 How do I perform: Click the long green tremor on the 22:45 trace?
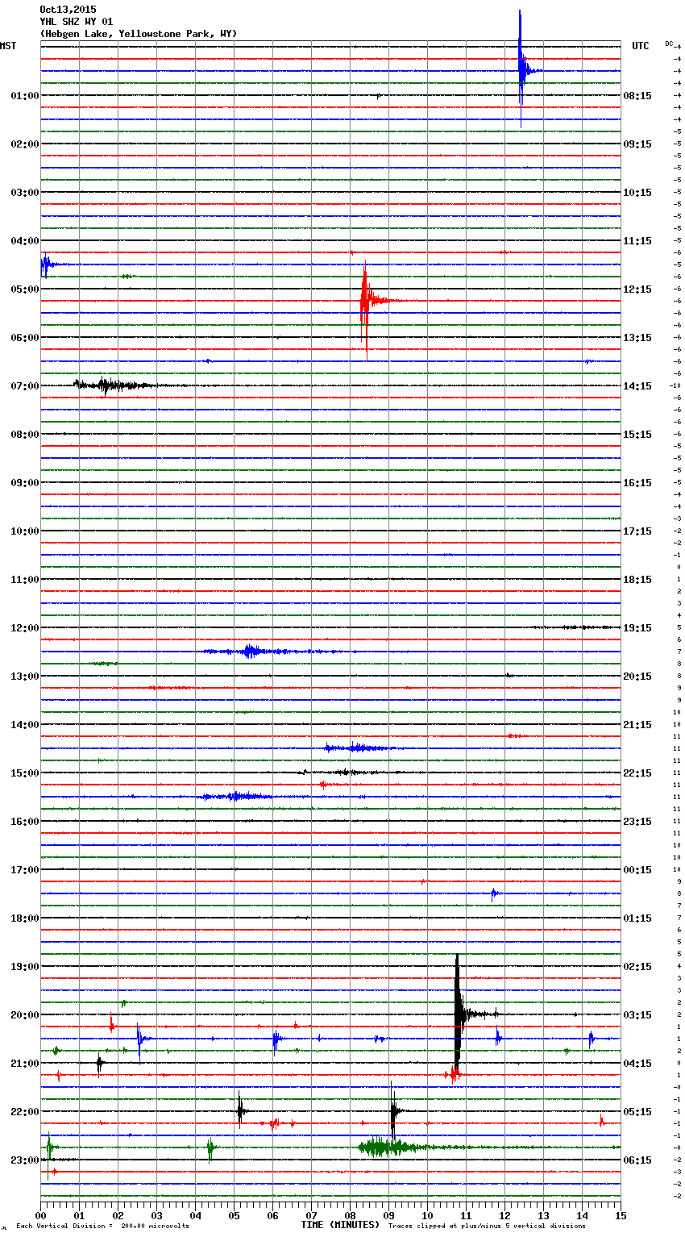click(387, 1147)
